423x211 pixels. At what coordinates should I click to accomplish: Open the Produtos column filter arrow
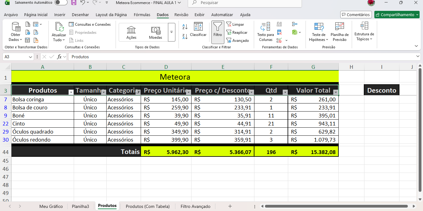(71, 92)
